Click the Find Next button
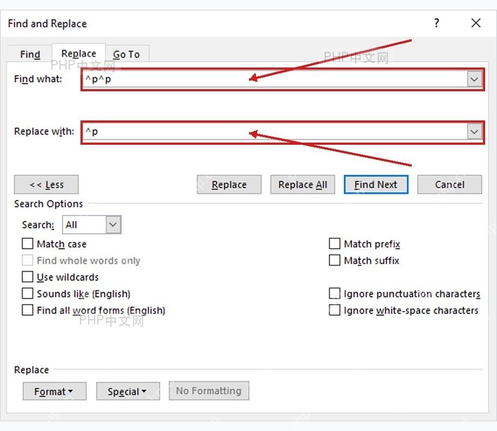This screenshot has height=431, width=497. coord(376,184)
